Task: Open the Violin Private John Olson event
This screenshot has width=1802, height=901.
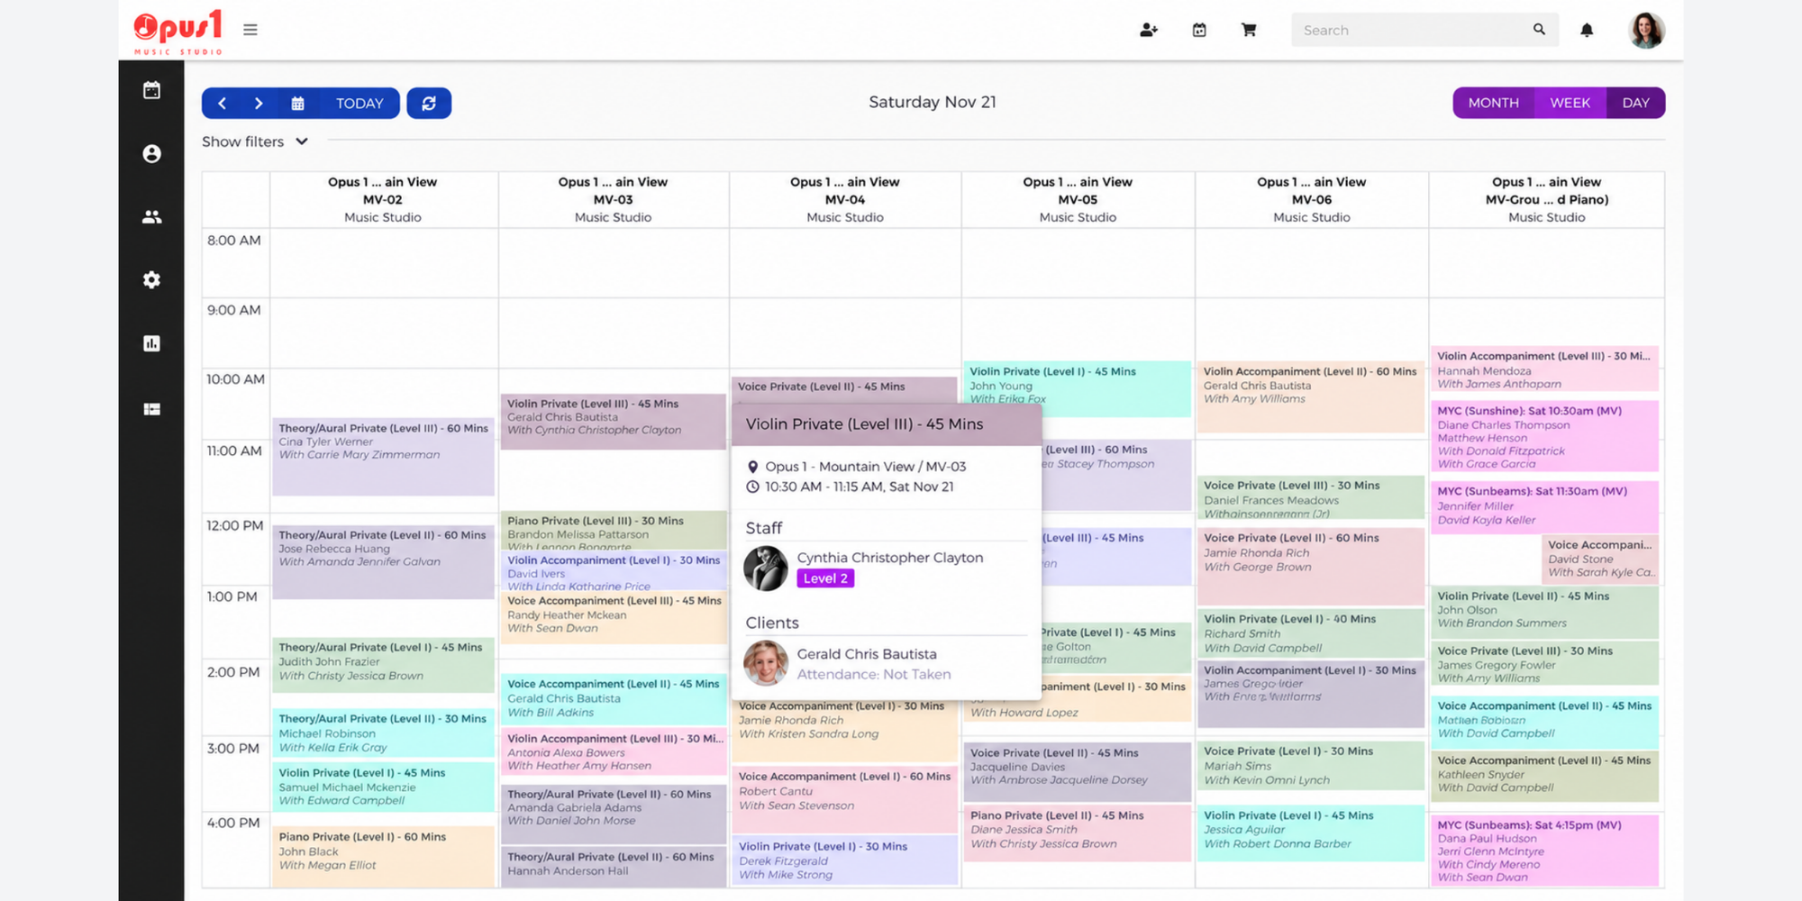Action: (x=1544, y=612)
